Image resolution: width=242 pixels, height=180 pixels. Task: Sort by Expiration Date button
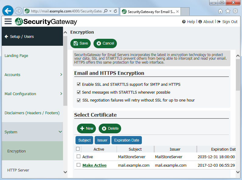pyautogui.click(x=127, y=140)
